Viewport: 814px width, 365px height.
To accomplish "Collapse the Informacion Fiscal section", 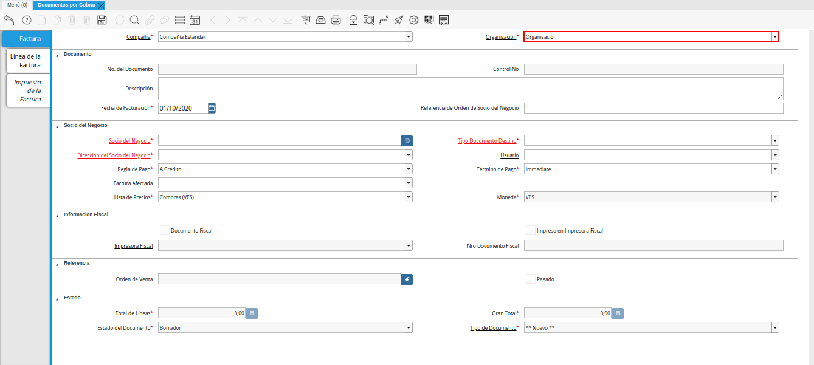I will pos(58,215).
